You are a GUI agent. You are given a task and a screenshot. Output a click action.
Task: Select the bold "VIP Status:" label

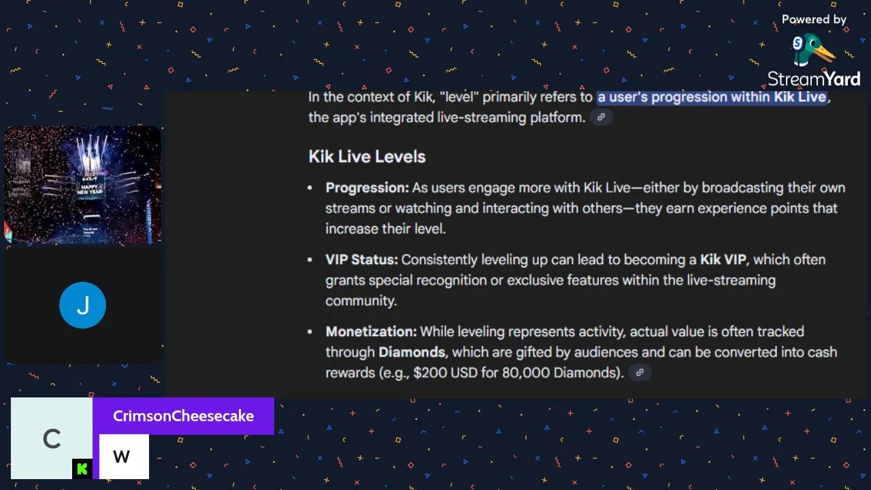[x=361, y=260]
